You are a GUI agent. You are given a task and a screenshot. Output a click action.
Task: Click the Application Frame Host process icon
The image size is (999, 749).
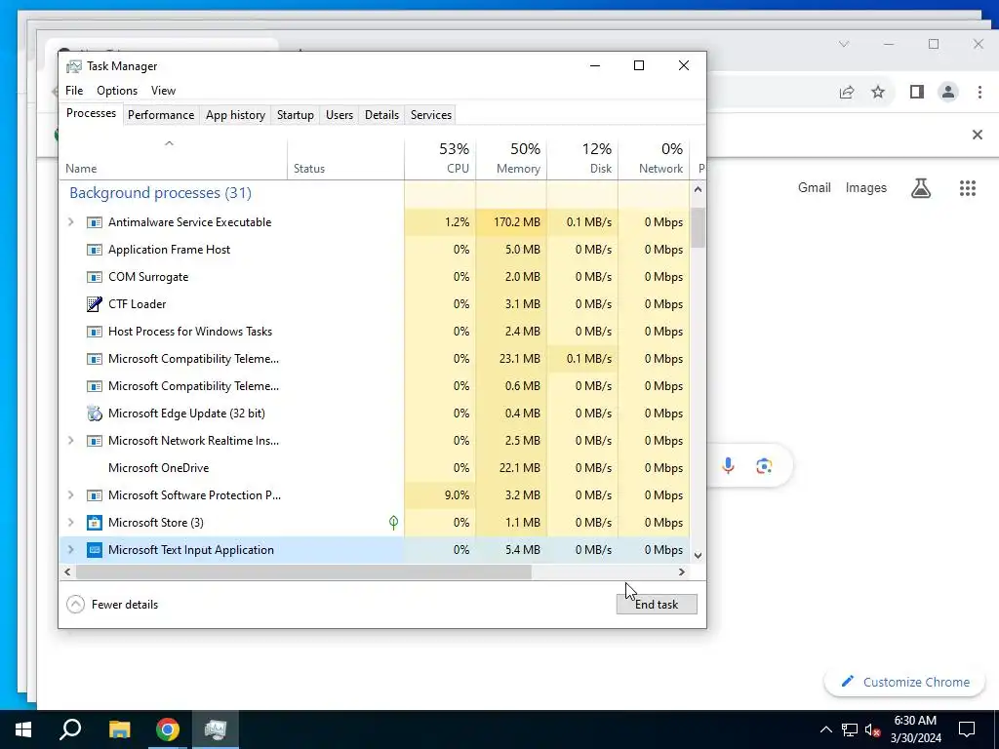point(95,250)
